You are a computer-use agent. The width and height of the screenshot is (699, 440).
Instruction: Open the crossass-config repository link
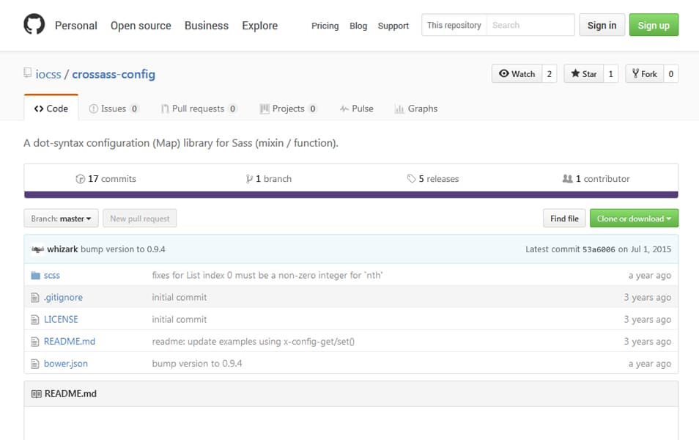114,74
